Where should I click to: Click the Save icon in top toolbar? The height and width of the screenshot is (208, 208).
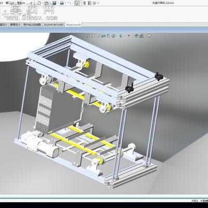(x=54, y=3)
